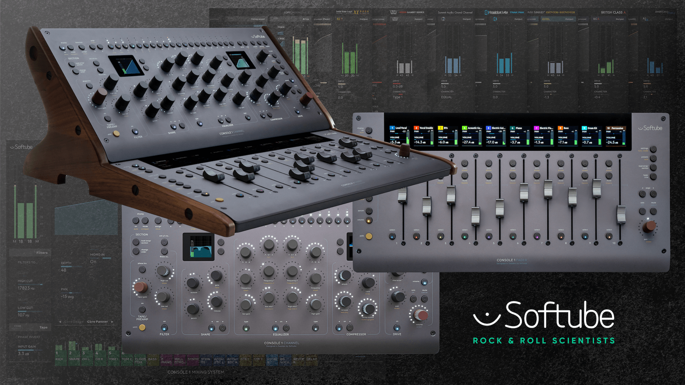Select channel 4 with its green-lit select button

[x=465, y=236]
